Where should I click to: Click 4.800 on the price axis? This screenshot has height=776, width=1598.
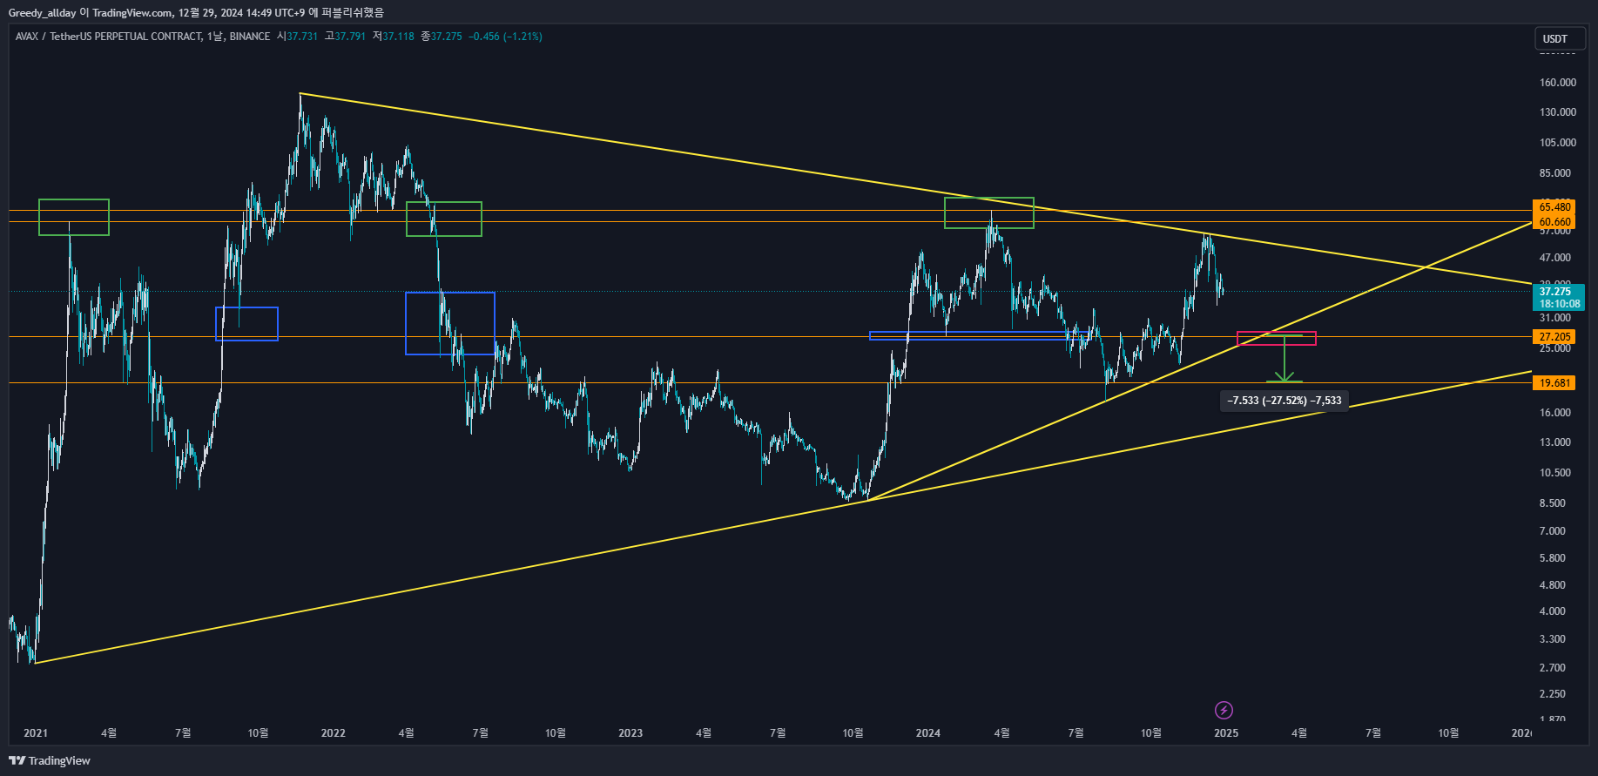tap(1553, 585)
